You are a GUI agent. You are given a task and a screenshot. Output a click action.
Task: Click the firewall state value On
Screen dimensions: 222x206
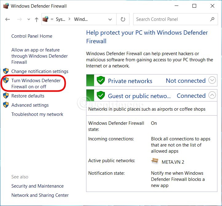pyautogui.click(x=154, y=123)
